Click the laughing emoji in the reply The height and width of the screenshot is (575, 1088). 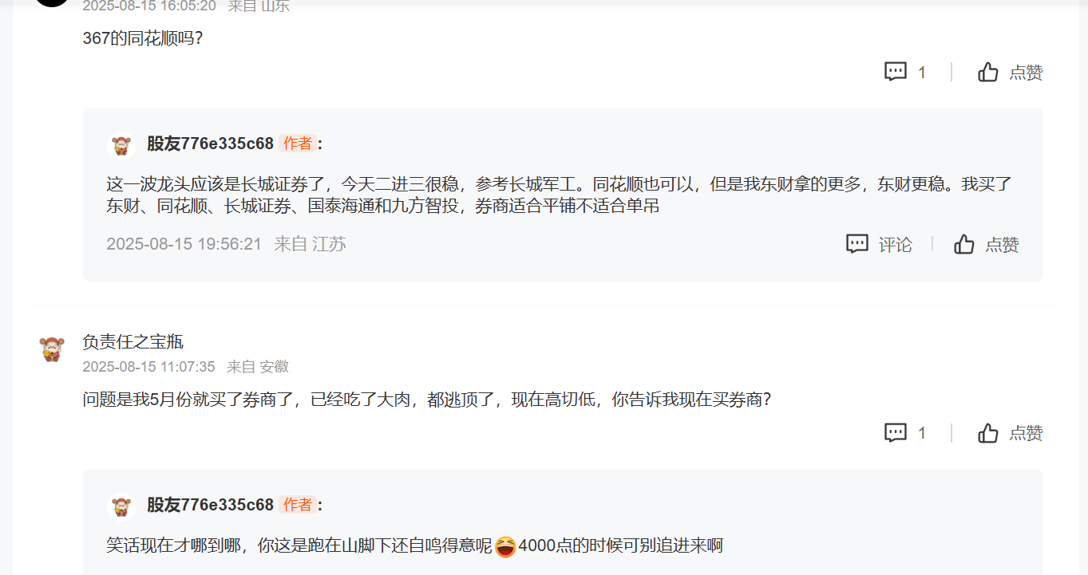[505, 547]
